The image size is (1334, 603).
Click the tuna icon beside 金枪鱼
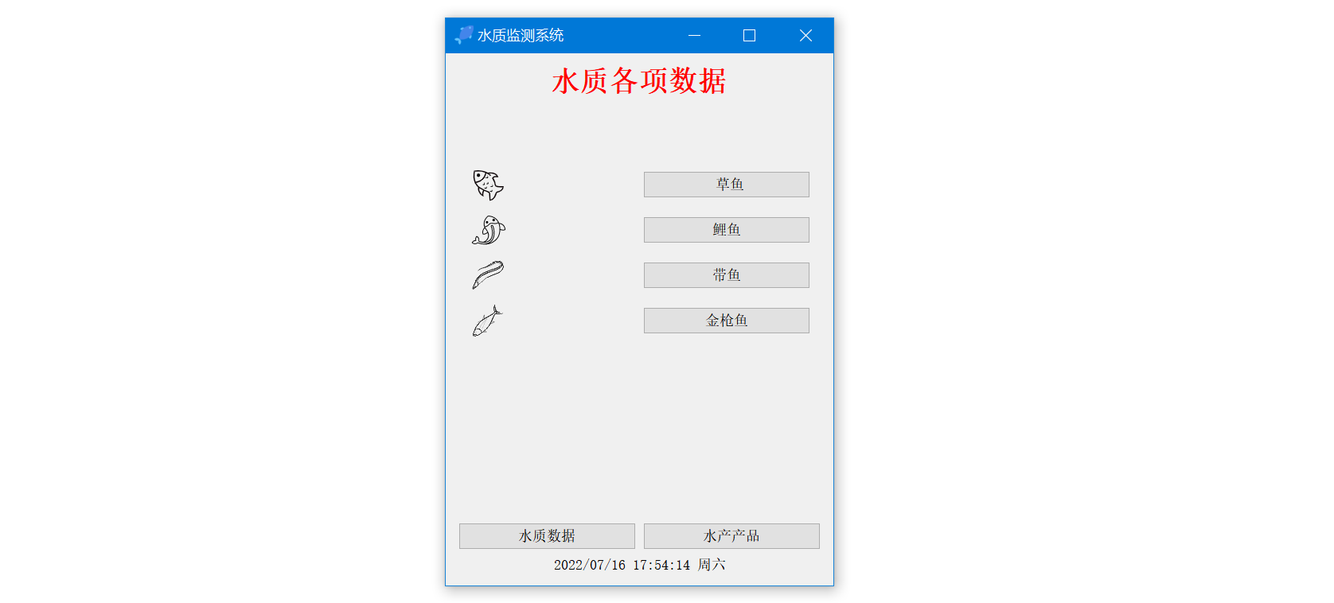[x=487, y=321]
